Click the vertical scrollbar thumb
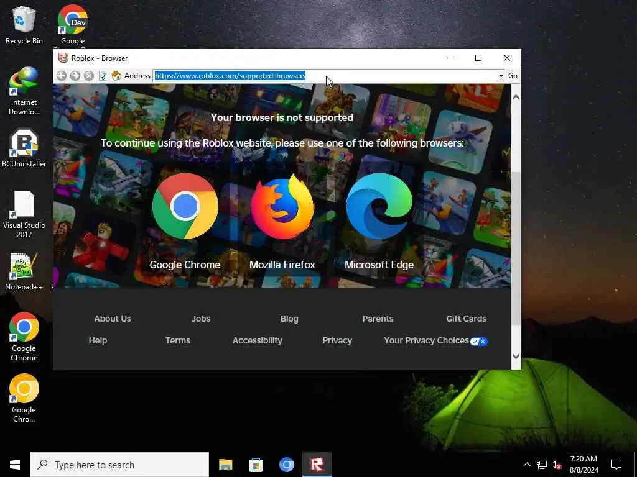The height and width of the screenshot is (477, 637). (x=516, y=248)
